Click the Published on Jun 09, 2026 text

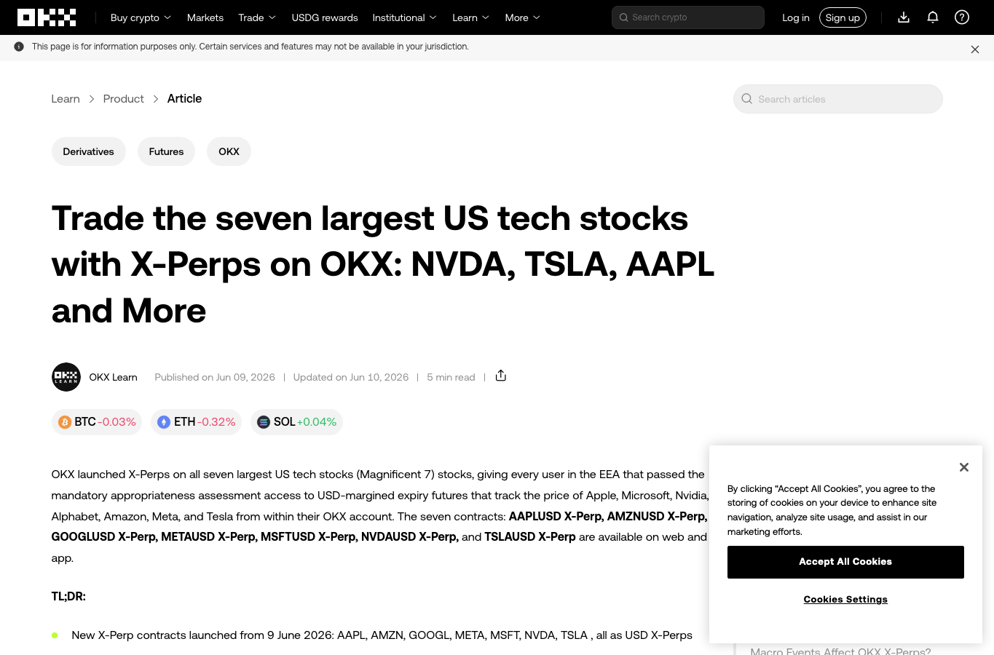(x=215, y=377)
